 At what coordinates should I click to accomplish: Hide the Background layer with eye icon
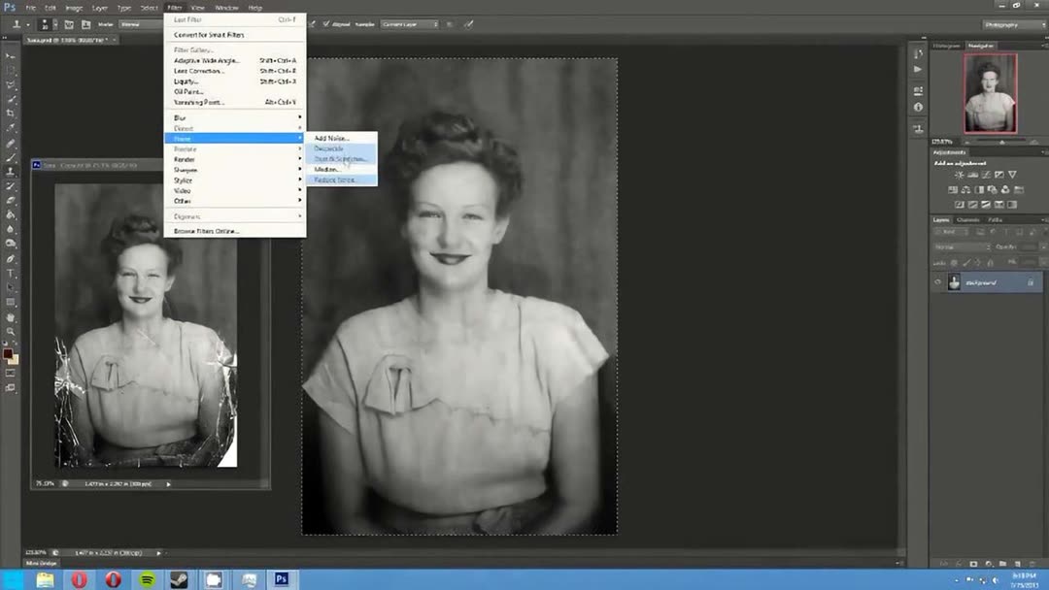point(937,282)
